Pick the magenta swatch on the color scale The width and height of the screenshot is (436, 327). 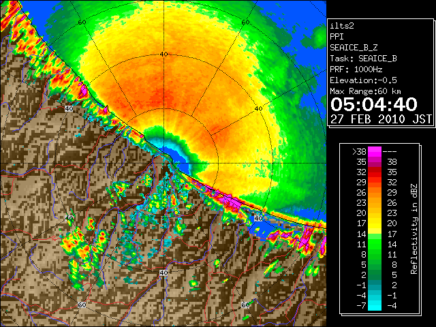(x=375, y=152)
